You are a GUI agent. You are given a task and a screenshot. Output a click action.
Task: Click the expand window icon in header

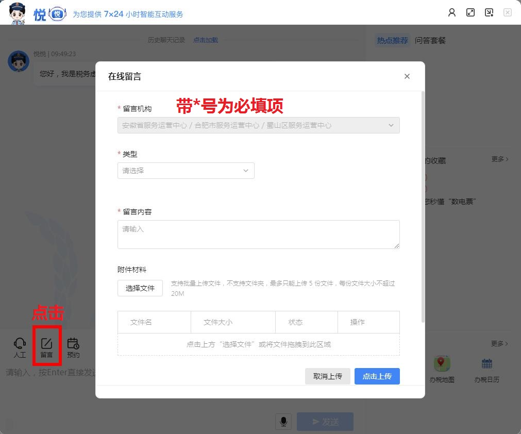[470, 12]
